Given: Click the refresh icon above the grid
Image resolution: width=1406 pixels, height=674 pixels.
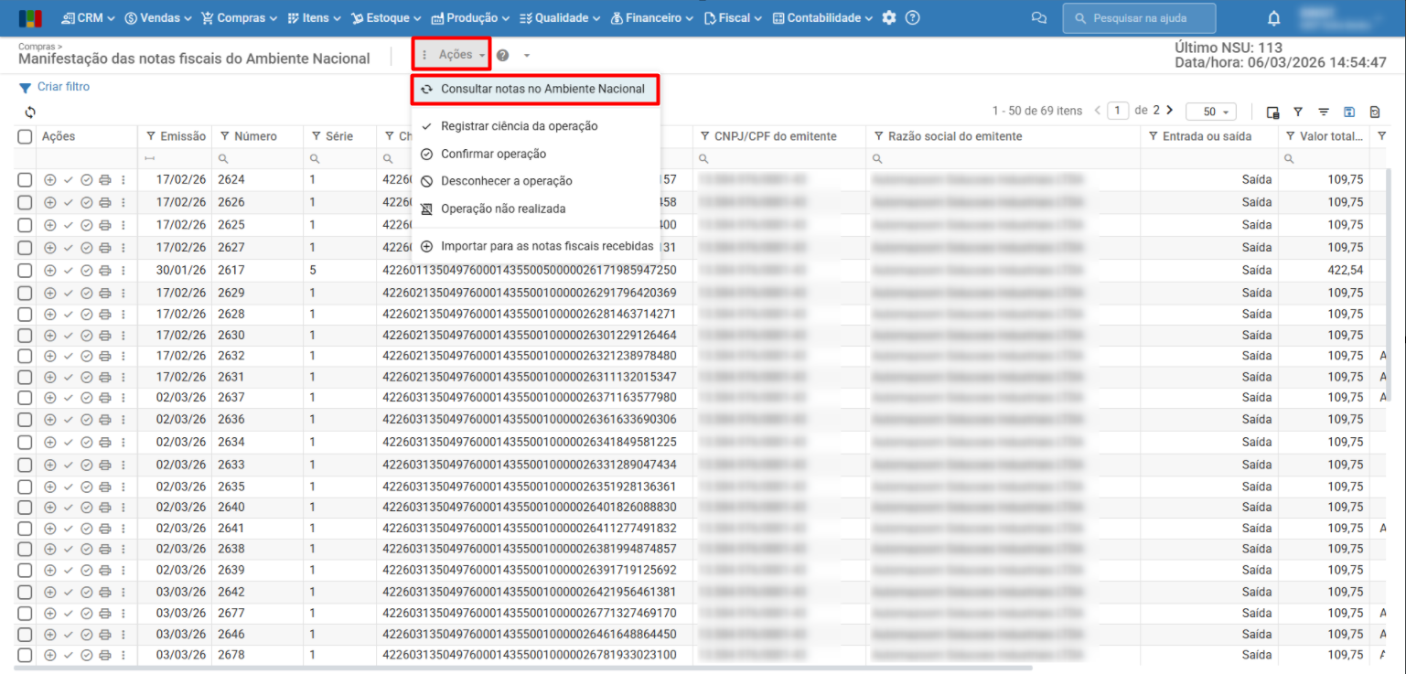Looking at the screenshot, I should [30, 112].
